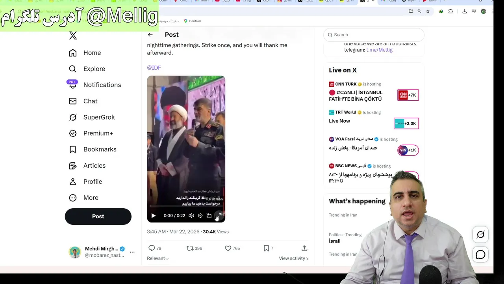Open the floating messages chat bubble

[480, 255]
